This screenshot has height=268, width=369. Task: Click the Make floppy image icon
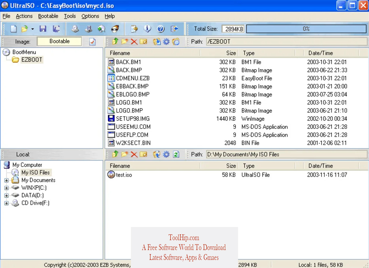coord(89,29)
